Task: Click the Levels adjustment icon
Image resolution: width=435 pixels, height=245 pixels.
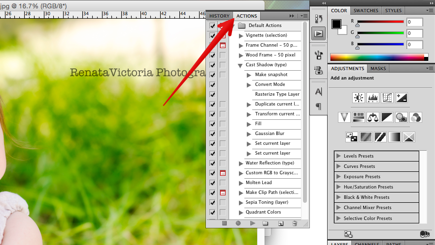Action: (372, 98)
